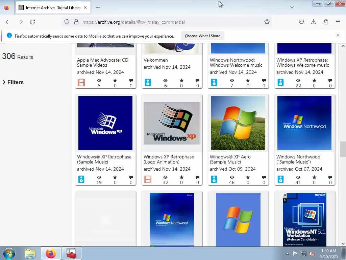Click the network tray icon
This screenshot has height=260, width=346.
coord(304,254)
